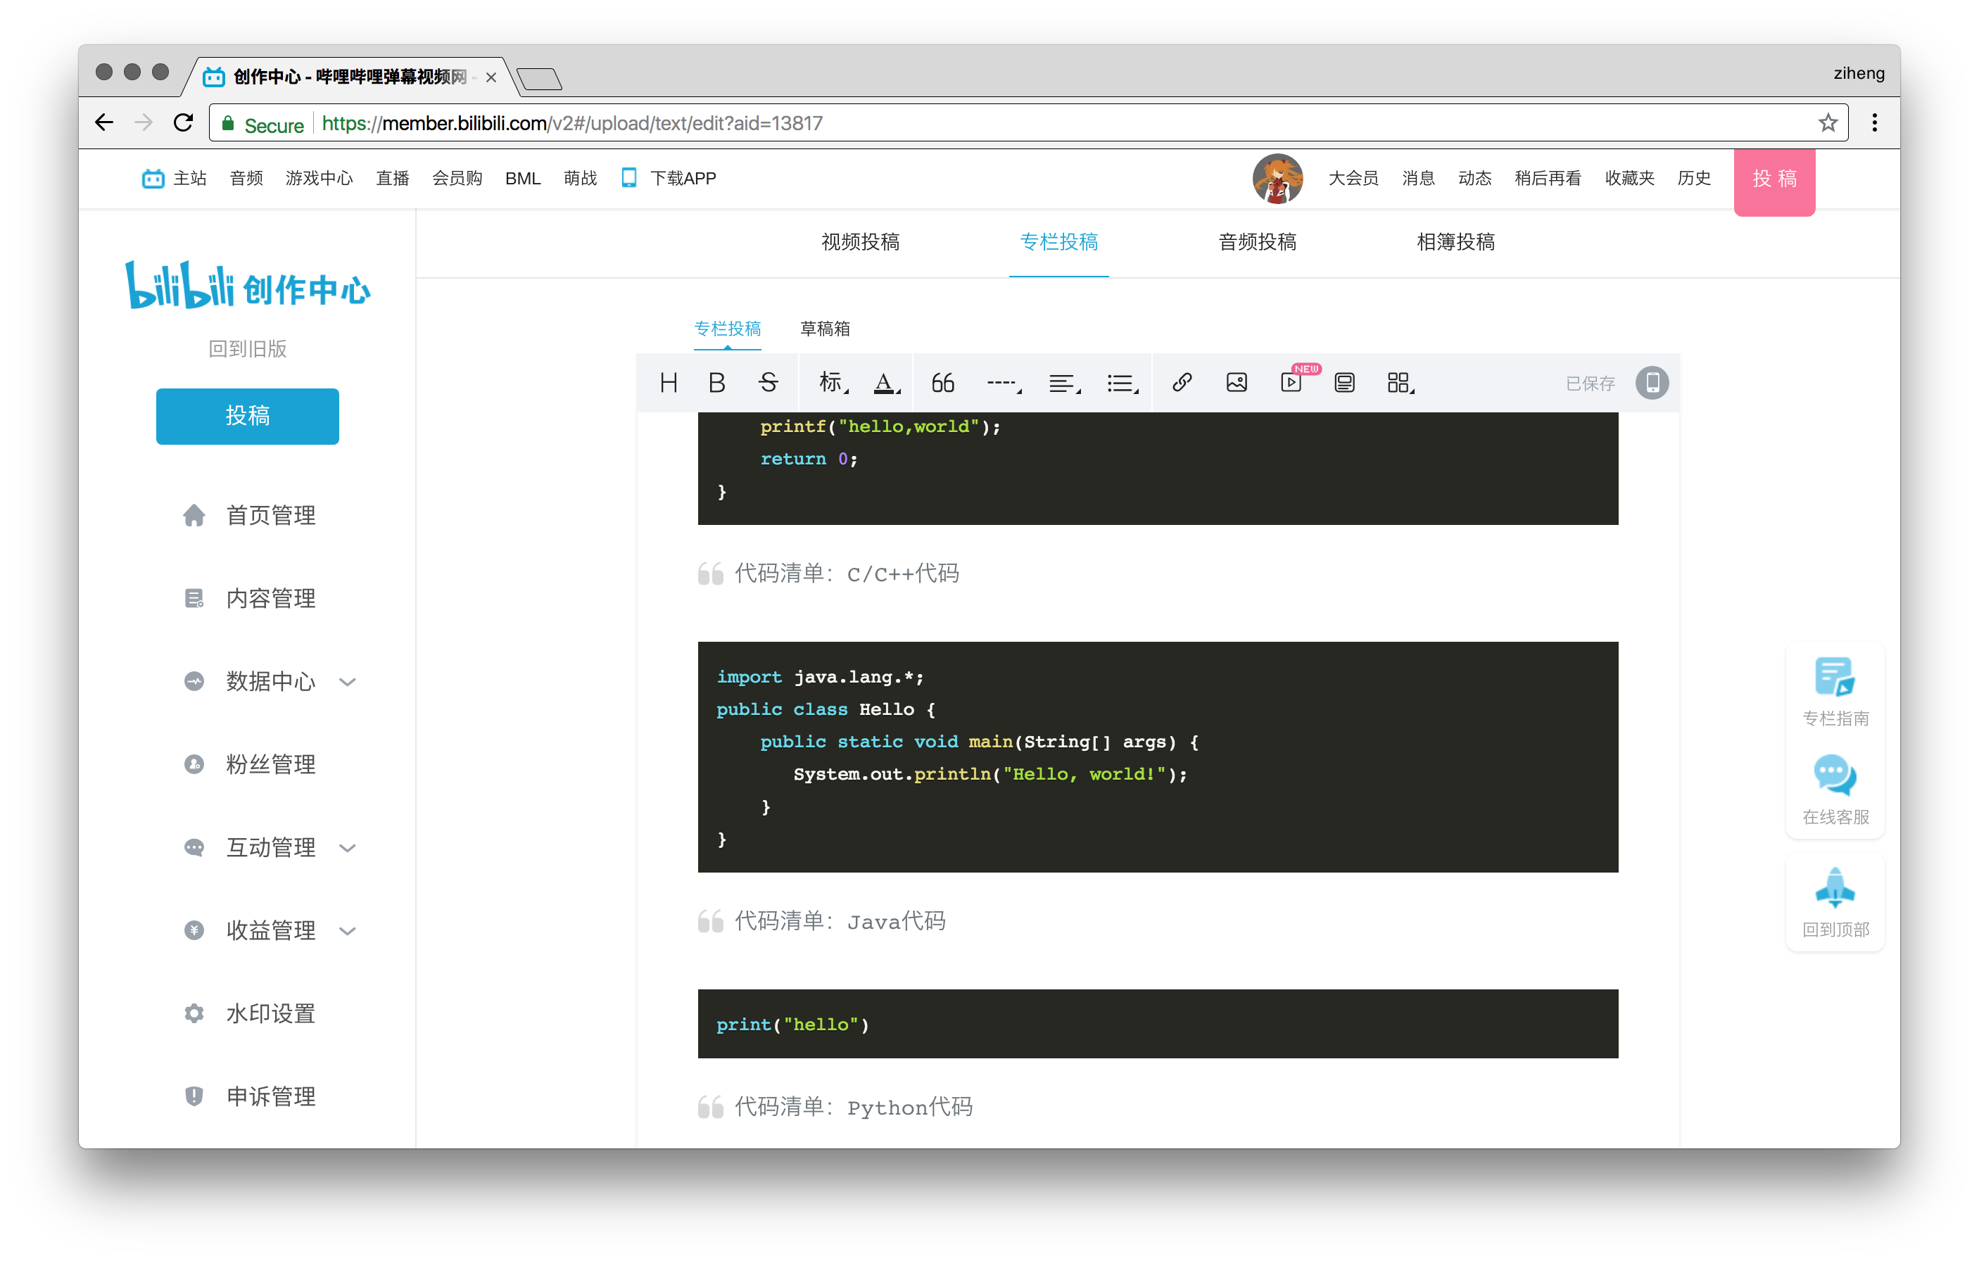Insert a bulleted list
Viewport: 1979px width, 1261px height.
coord(1121,382)
